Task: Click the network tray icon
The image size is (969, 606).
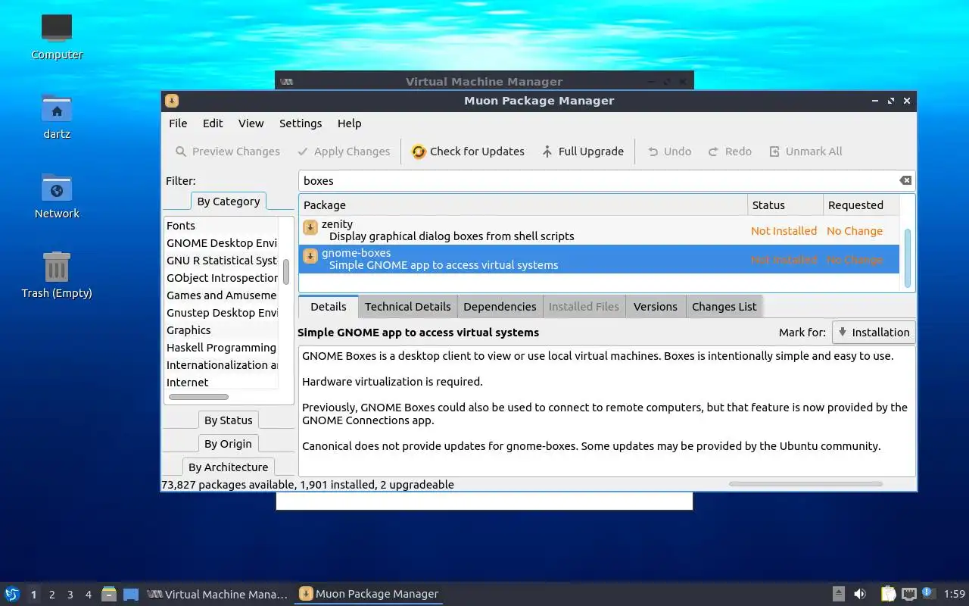Action: click(x=909, y=594)
